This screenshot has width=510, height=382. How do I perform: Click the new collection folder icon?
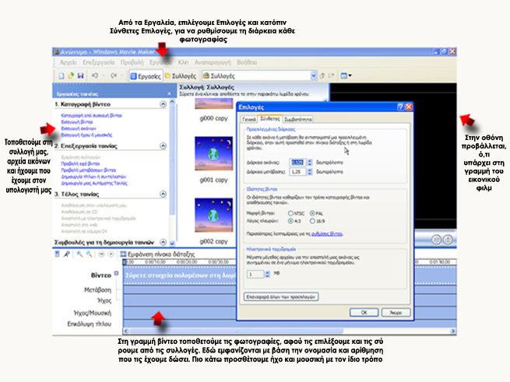[x=332, y=75]
